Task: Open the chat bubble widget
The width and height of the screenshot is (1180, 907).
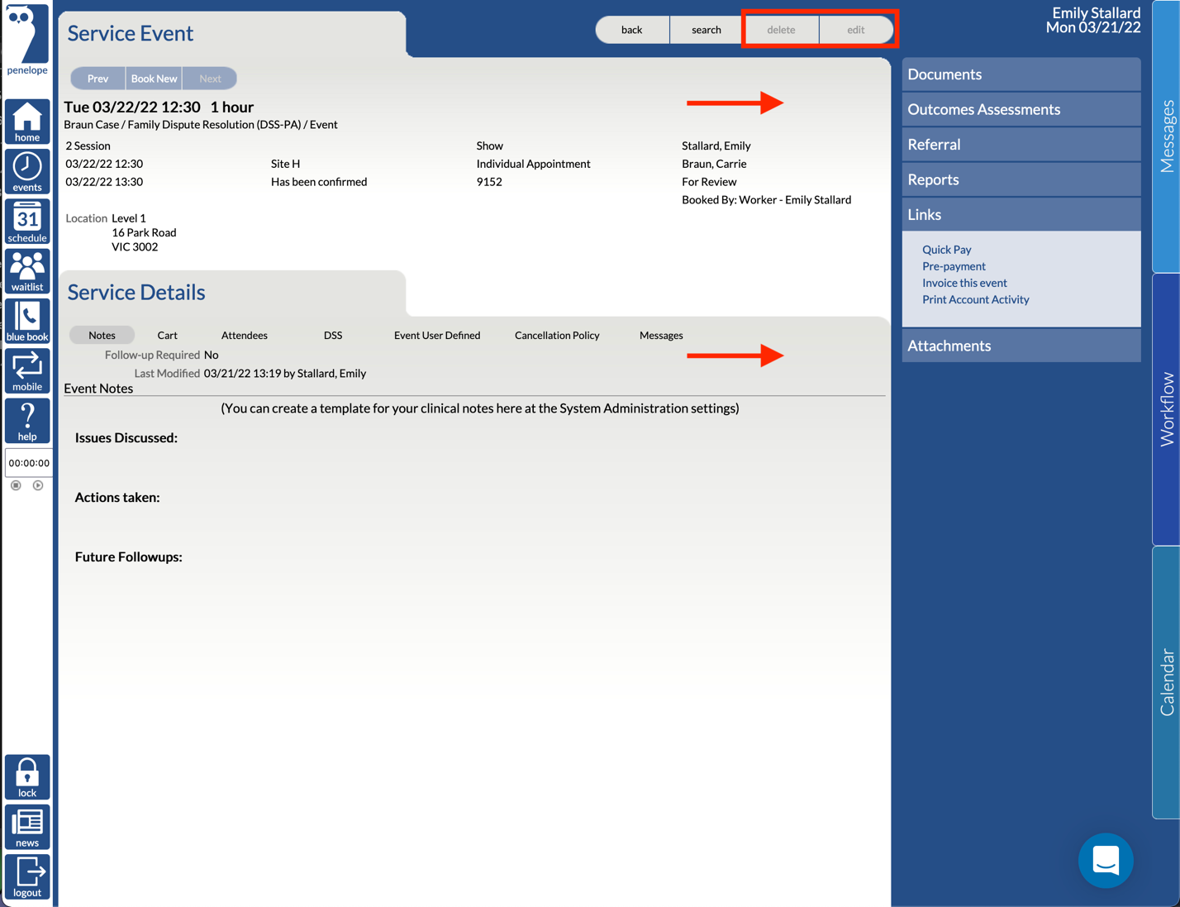Action: 1106,861
